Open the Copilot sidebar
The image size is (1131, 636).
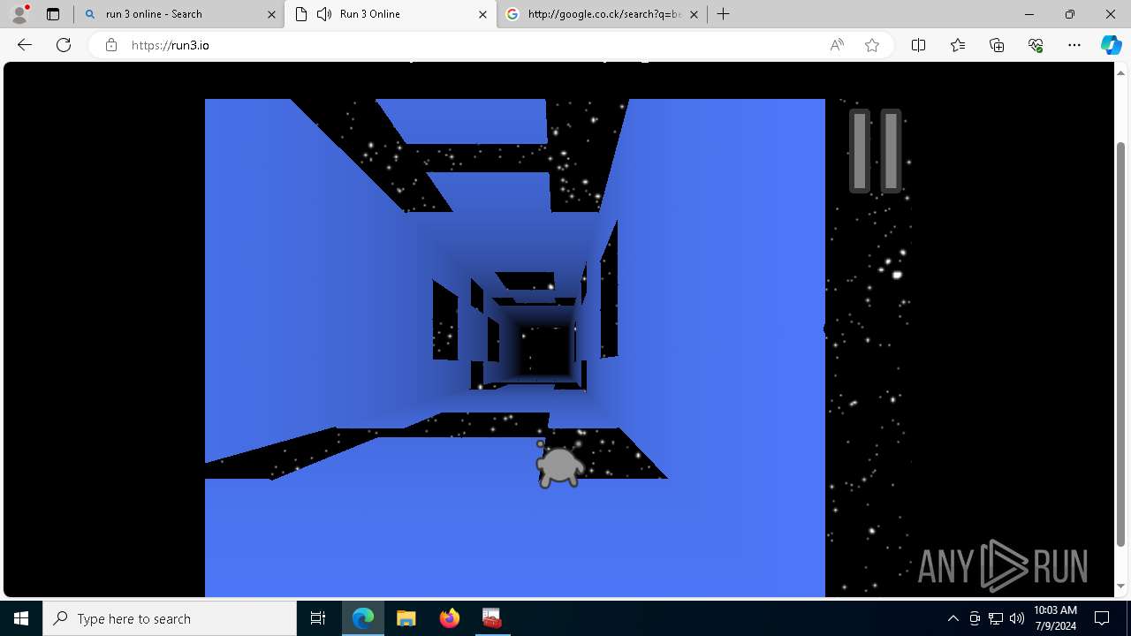click(1111, 45)
